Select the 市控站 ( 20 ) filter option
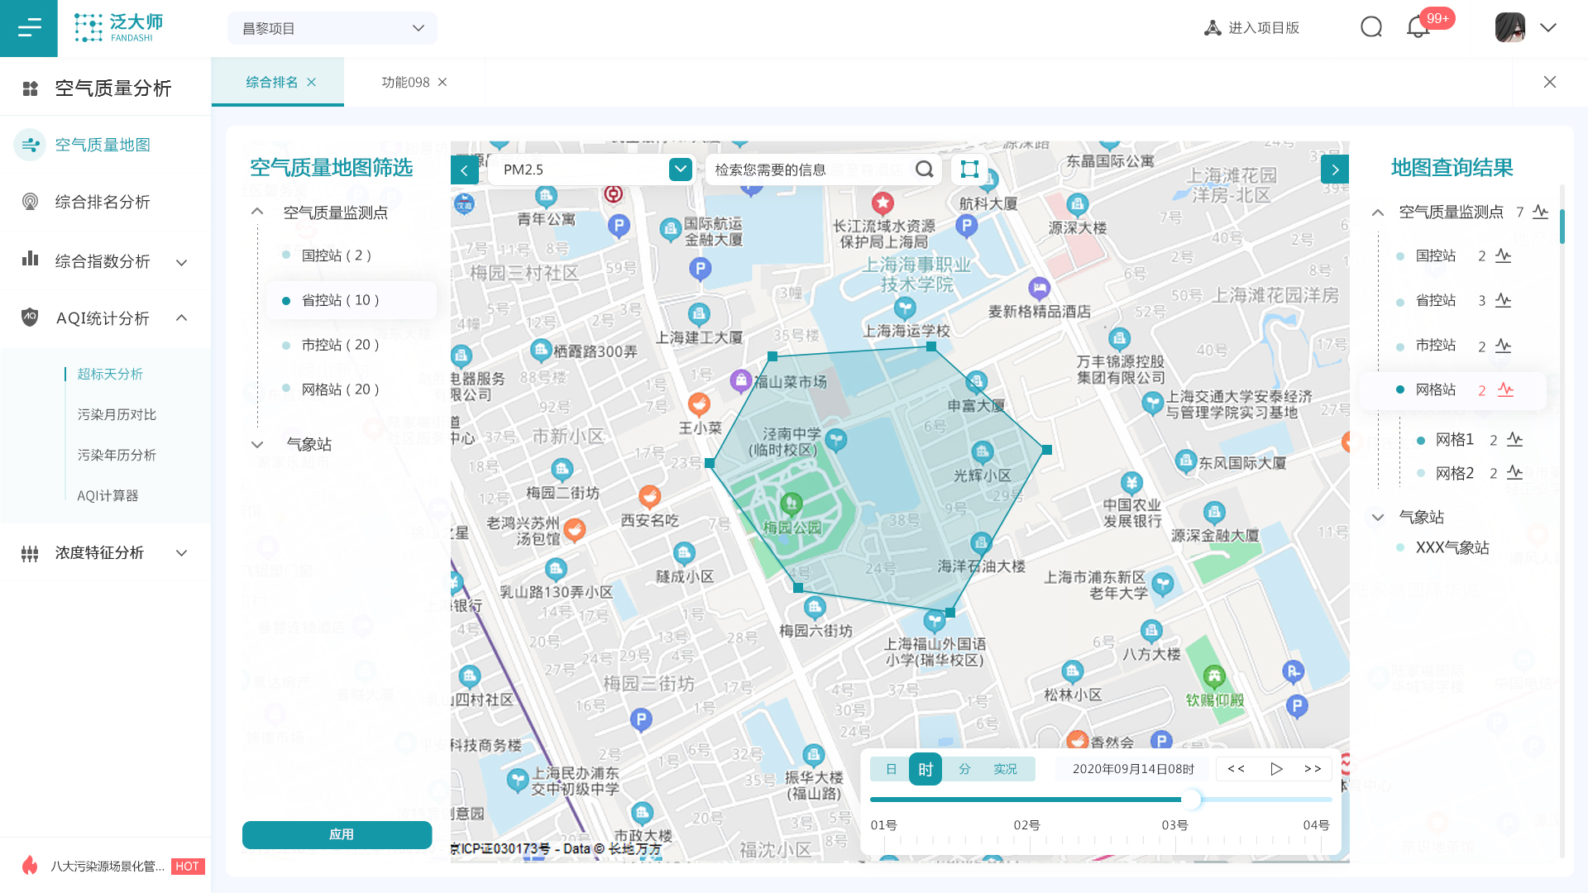This screenshot has width=1588, height=893. (x=340, y=345)
